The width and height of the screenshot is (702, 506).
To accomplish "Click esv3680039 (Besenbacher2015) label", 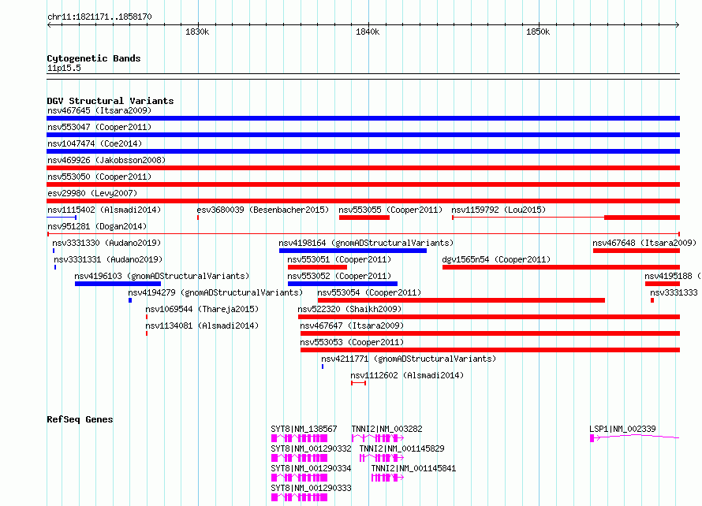I will pos(263,210).
